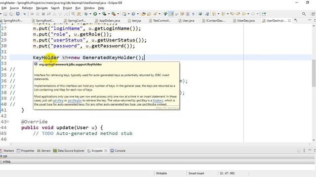Screen dimensions: 316x177
Task: Open the Debug button dropdown arrow
Action: tap(90, 14)
